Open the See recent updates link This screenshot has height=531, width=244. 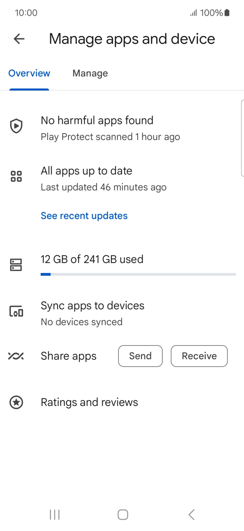(84, 216)
